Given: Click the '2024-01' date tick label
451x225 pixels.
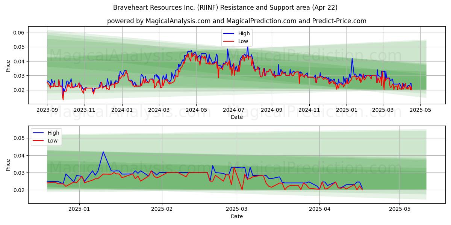Looking at the screenshot, I should click(122, 110).
